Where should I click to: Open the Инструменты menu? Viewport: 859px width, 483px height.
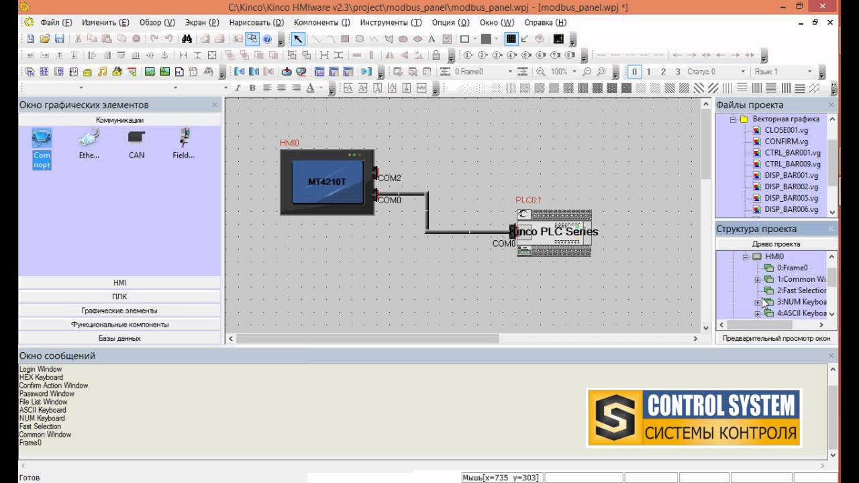[x=391, y=22]
